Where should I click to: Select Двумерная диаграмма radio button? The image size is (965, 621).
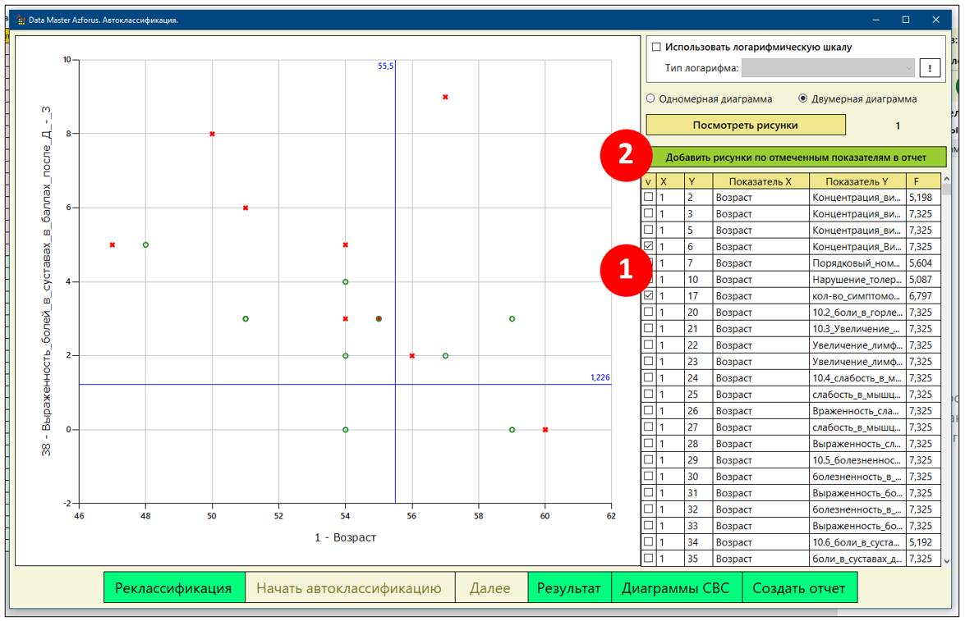(x=804, y=98)
